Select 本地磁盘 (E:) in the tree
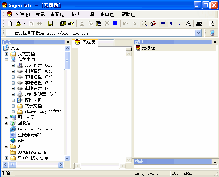The height and width of the screenshot is (177, 219). point(38,83)
